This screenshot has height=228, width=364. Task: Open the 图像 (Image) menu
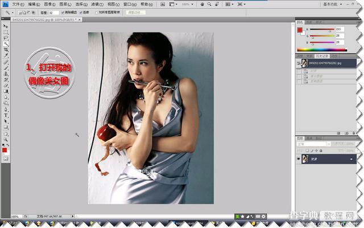point(49,4)
